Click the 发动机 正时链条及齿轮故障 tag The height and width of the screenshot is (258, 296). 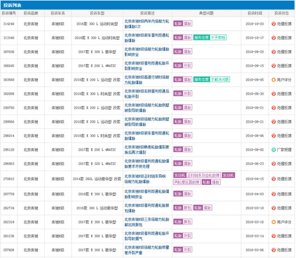click(x=197, y=175)
